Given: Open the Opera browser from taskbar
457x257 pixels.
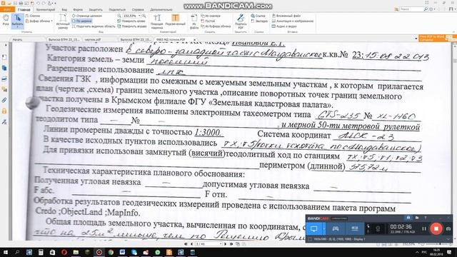Looking at the screenshot, I should click(x=64, y=252).
